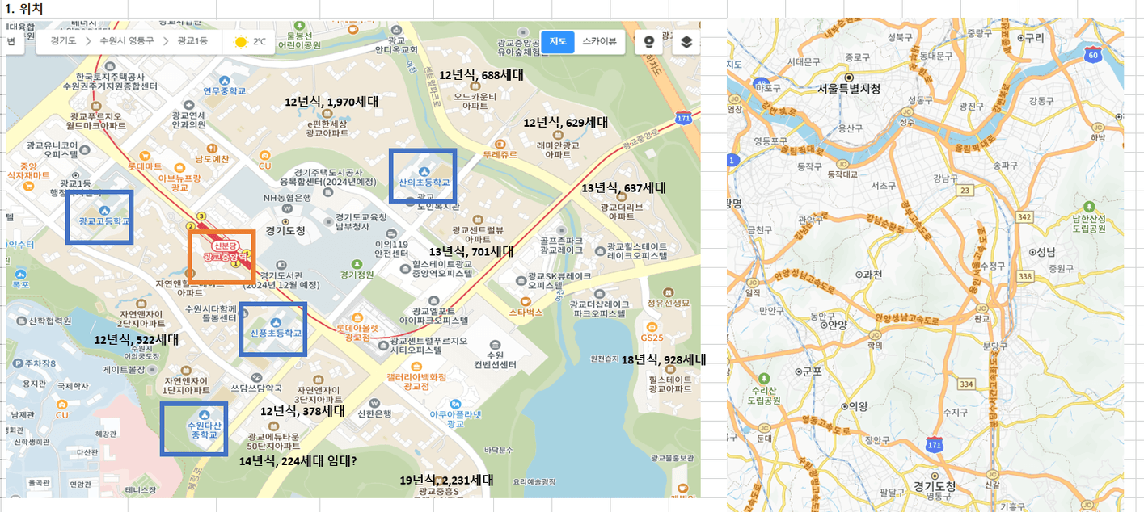Click the 2°C temperature reading

(260, 41)
